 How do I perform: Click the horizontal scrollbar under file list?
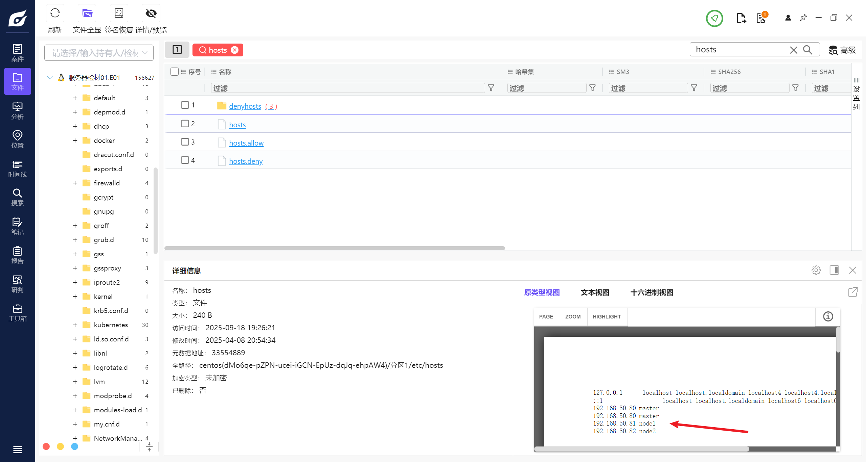tap(334, 248)
